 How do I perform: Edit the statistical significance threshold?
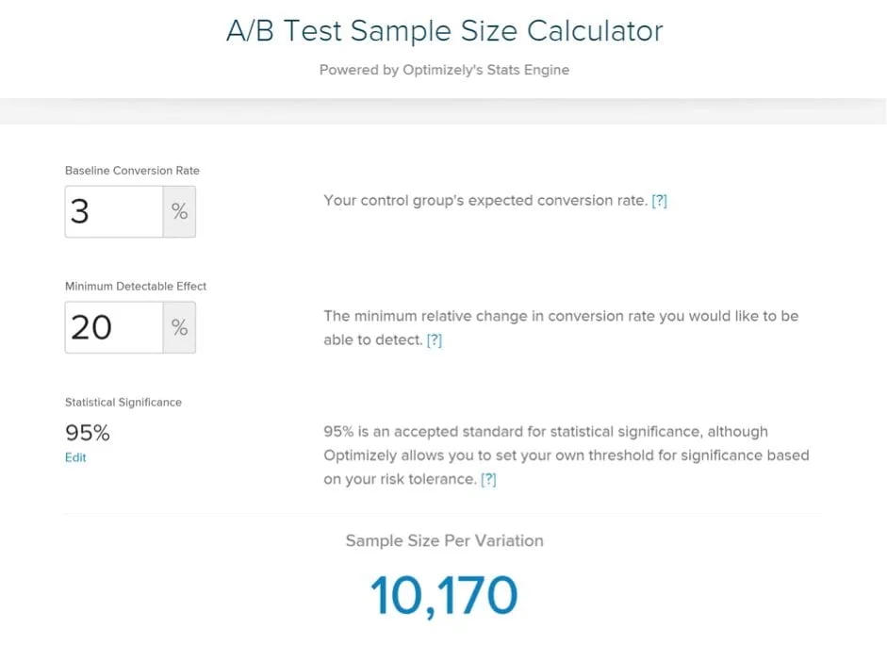tap(75, 457)
